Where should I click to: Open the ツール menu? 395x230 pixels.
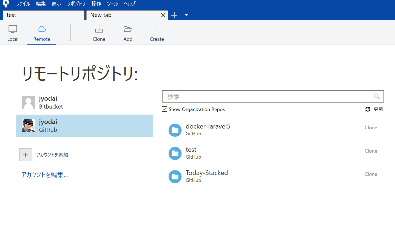pos(112,4)
